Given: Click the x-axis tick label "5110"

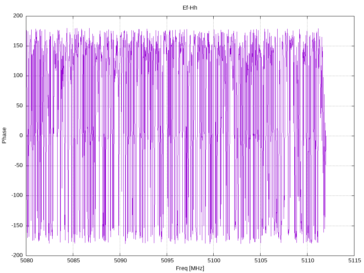Looking at the screenshot, I should coord(308,261).
